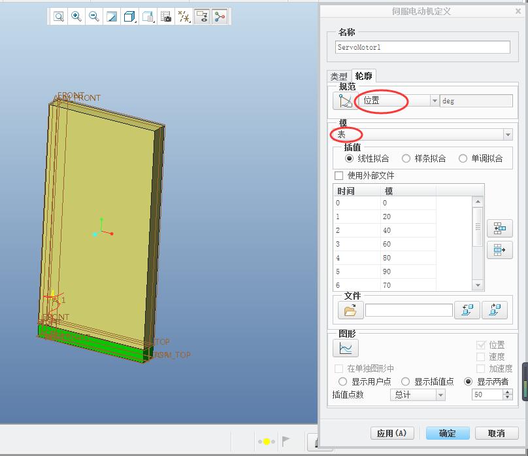The height and width of the screenshot is (456, 528).
Task: Select magnitude cell with value 90
Action: (408, 272)
